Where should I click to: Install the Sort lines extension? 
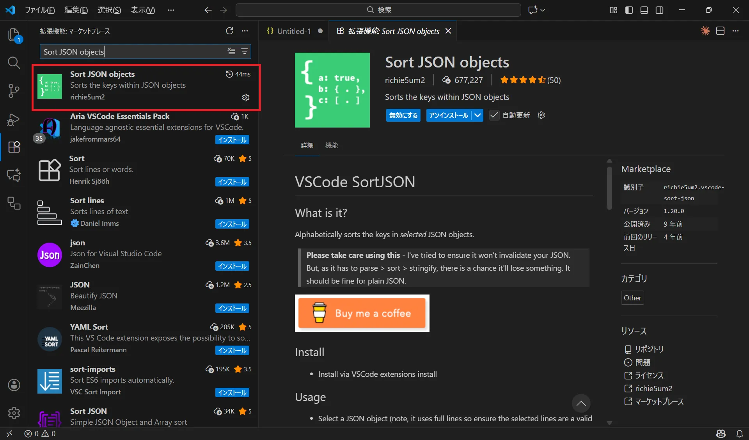[x=232, y=224]
